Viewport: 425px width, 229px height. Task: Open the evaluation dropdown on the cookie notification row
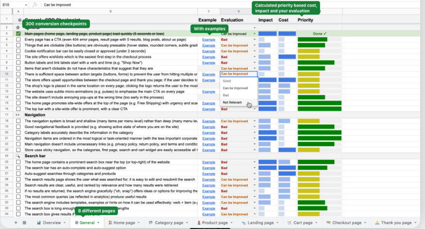tap(255, 51)
